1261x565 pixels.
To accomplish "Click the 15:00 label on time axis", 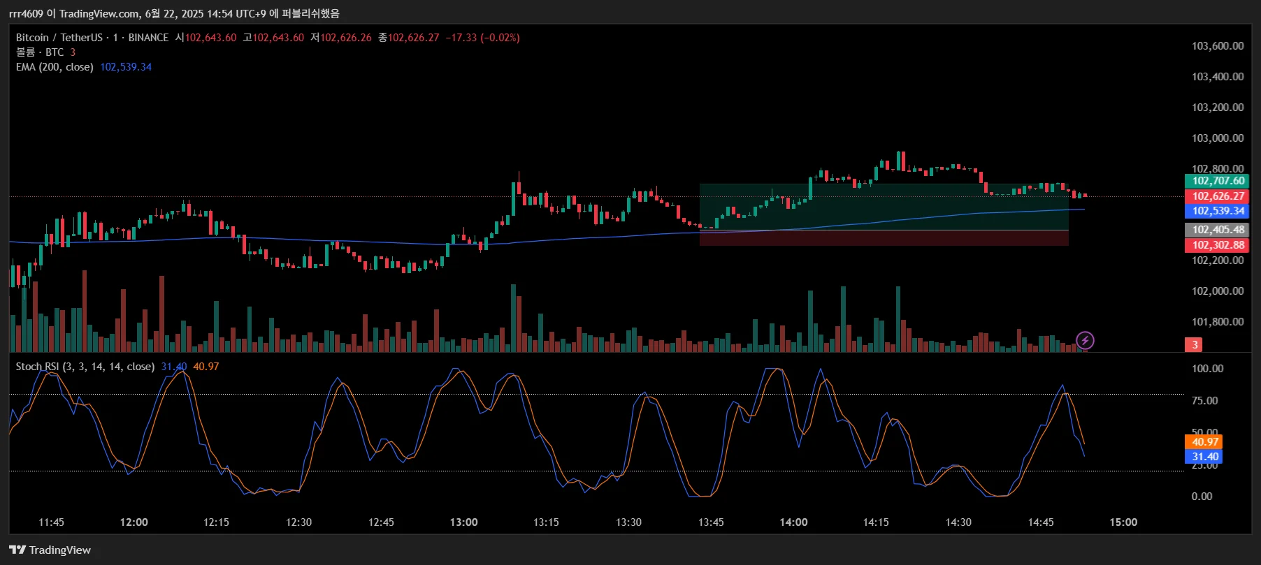I will coord(1123,522).
